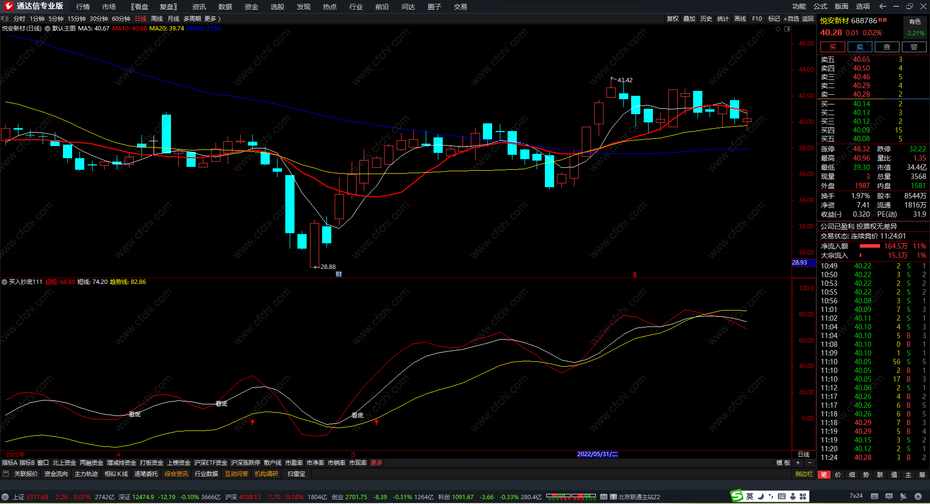Click the back arrow in title bar

pos(883,6)
